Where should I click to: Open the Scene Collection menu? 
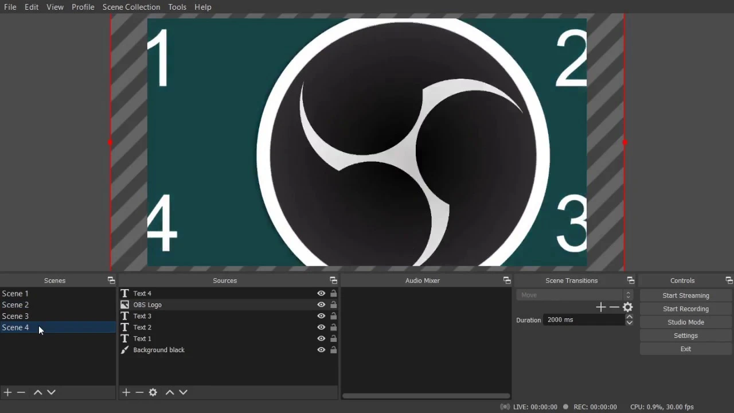click(131, 7)
